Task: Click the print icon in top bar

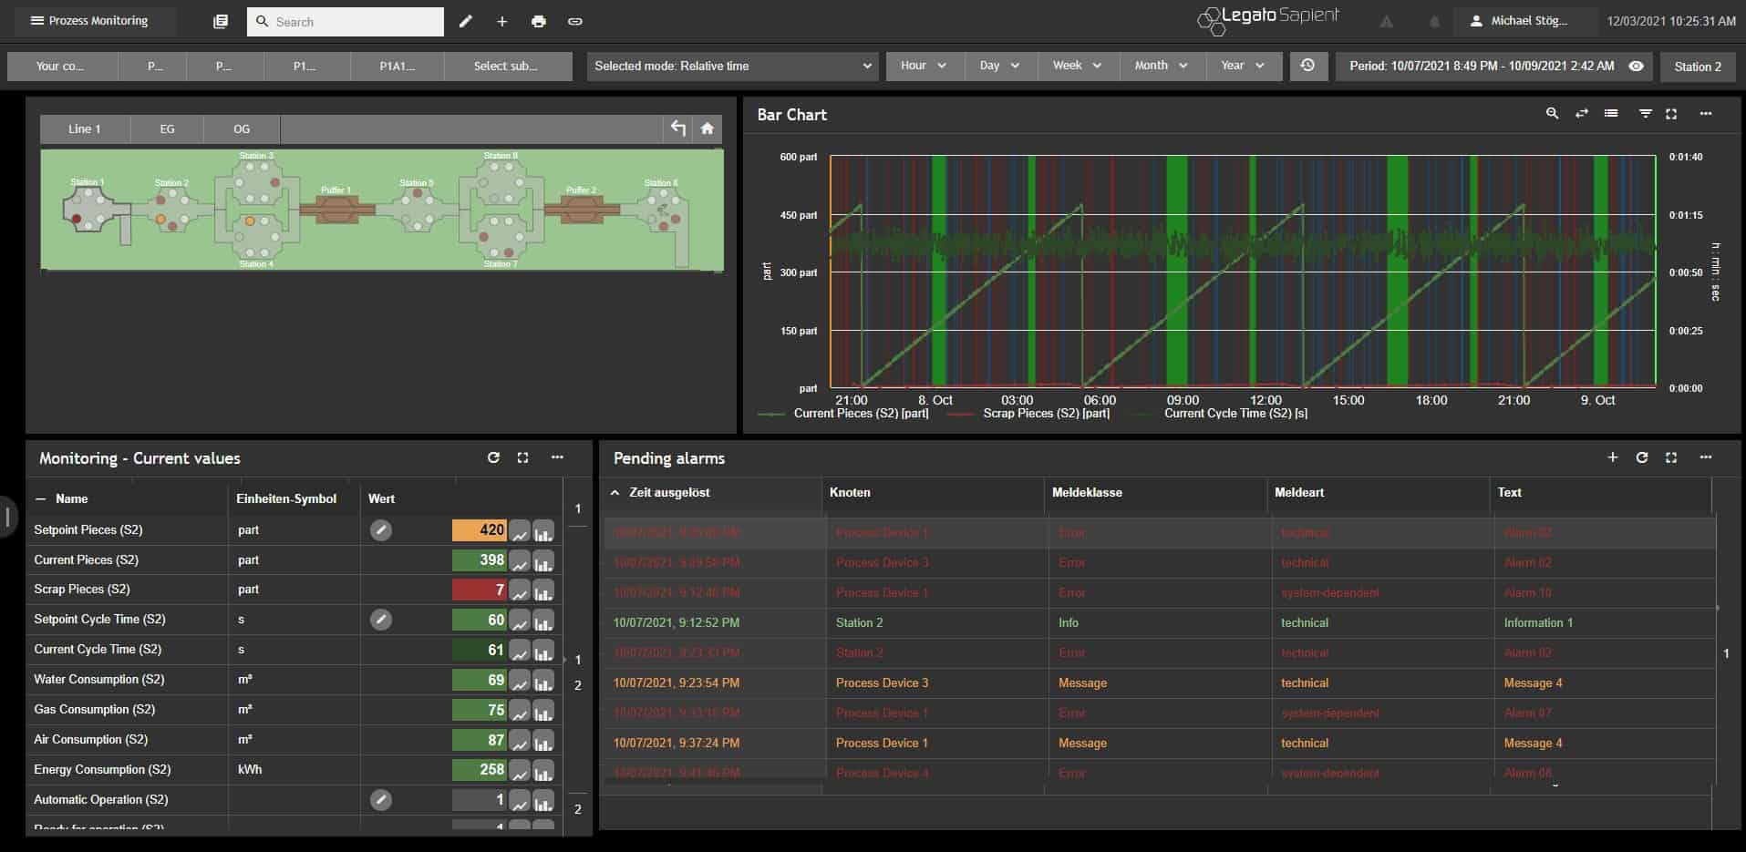Action: (539, 21)
